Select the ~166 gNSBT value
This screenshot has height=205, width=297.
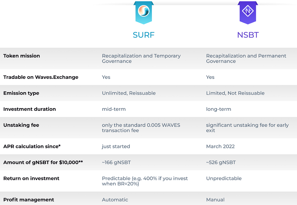(x=116, y=163)
